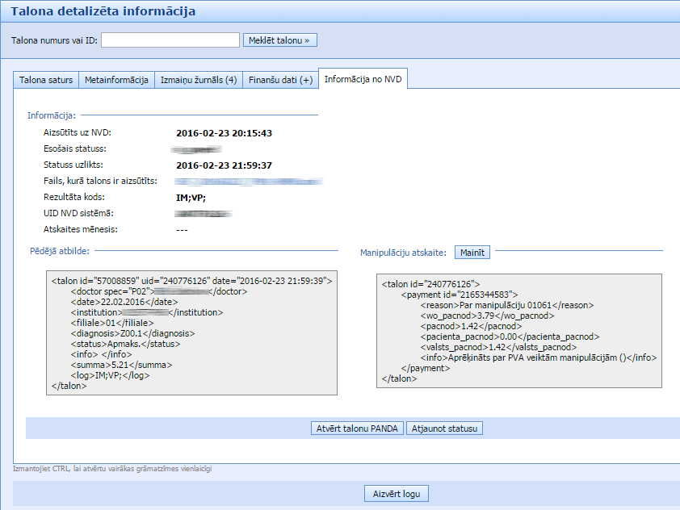The height and width of the screenshot is (510, 680).
Task: Click the Statuss uzlikts timestamp value
Action: tap(224, 165)
